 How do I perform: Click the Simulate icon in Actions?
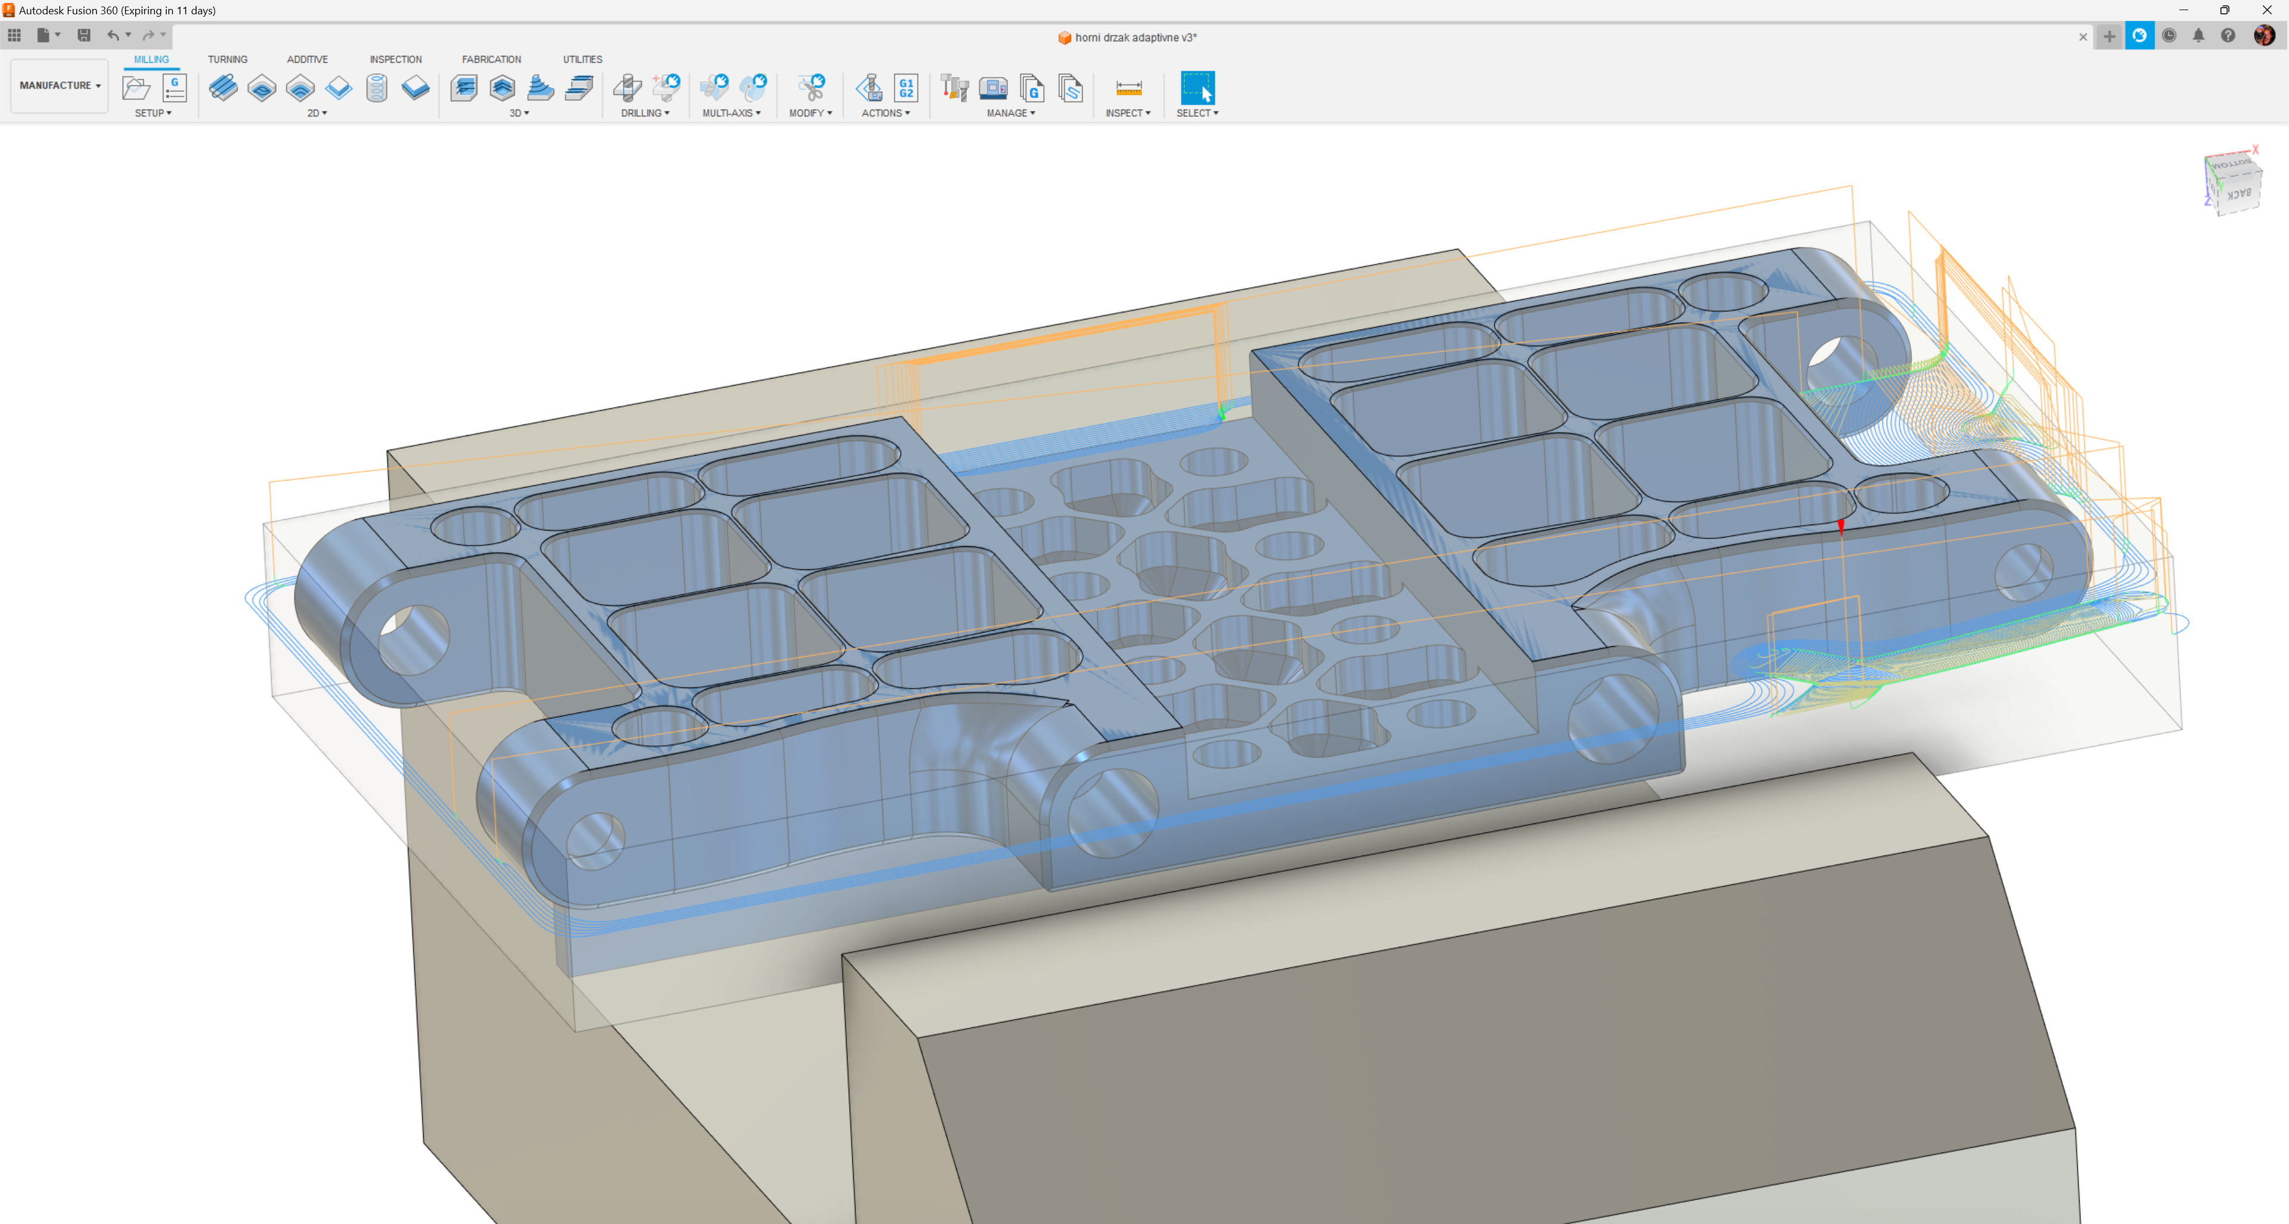point(868,88)
